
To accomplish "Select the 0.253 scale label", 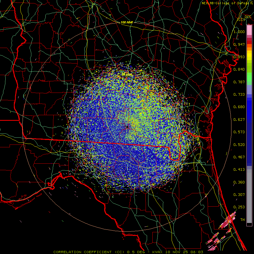I will click(239, 207).
